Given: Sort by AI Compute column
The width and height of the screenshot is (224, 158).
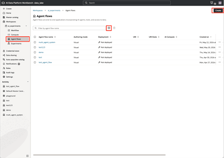Looking at the screenshot, I should [177, 37].
